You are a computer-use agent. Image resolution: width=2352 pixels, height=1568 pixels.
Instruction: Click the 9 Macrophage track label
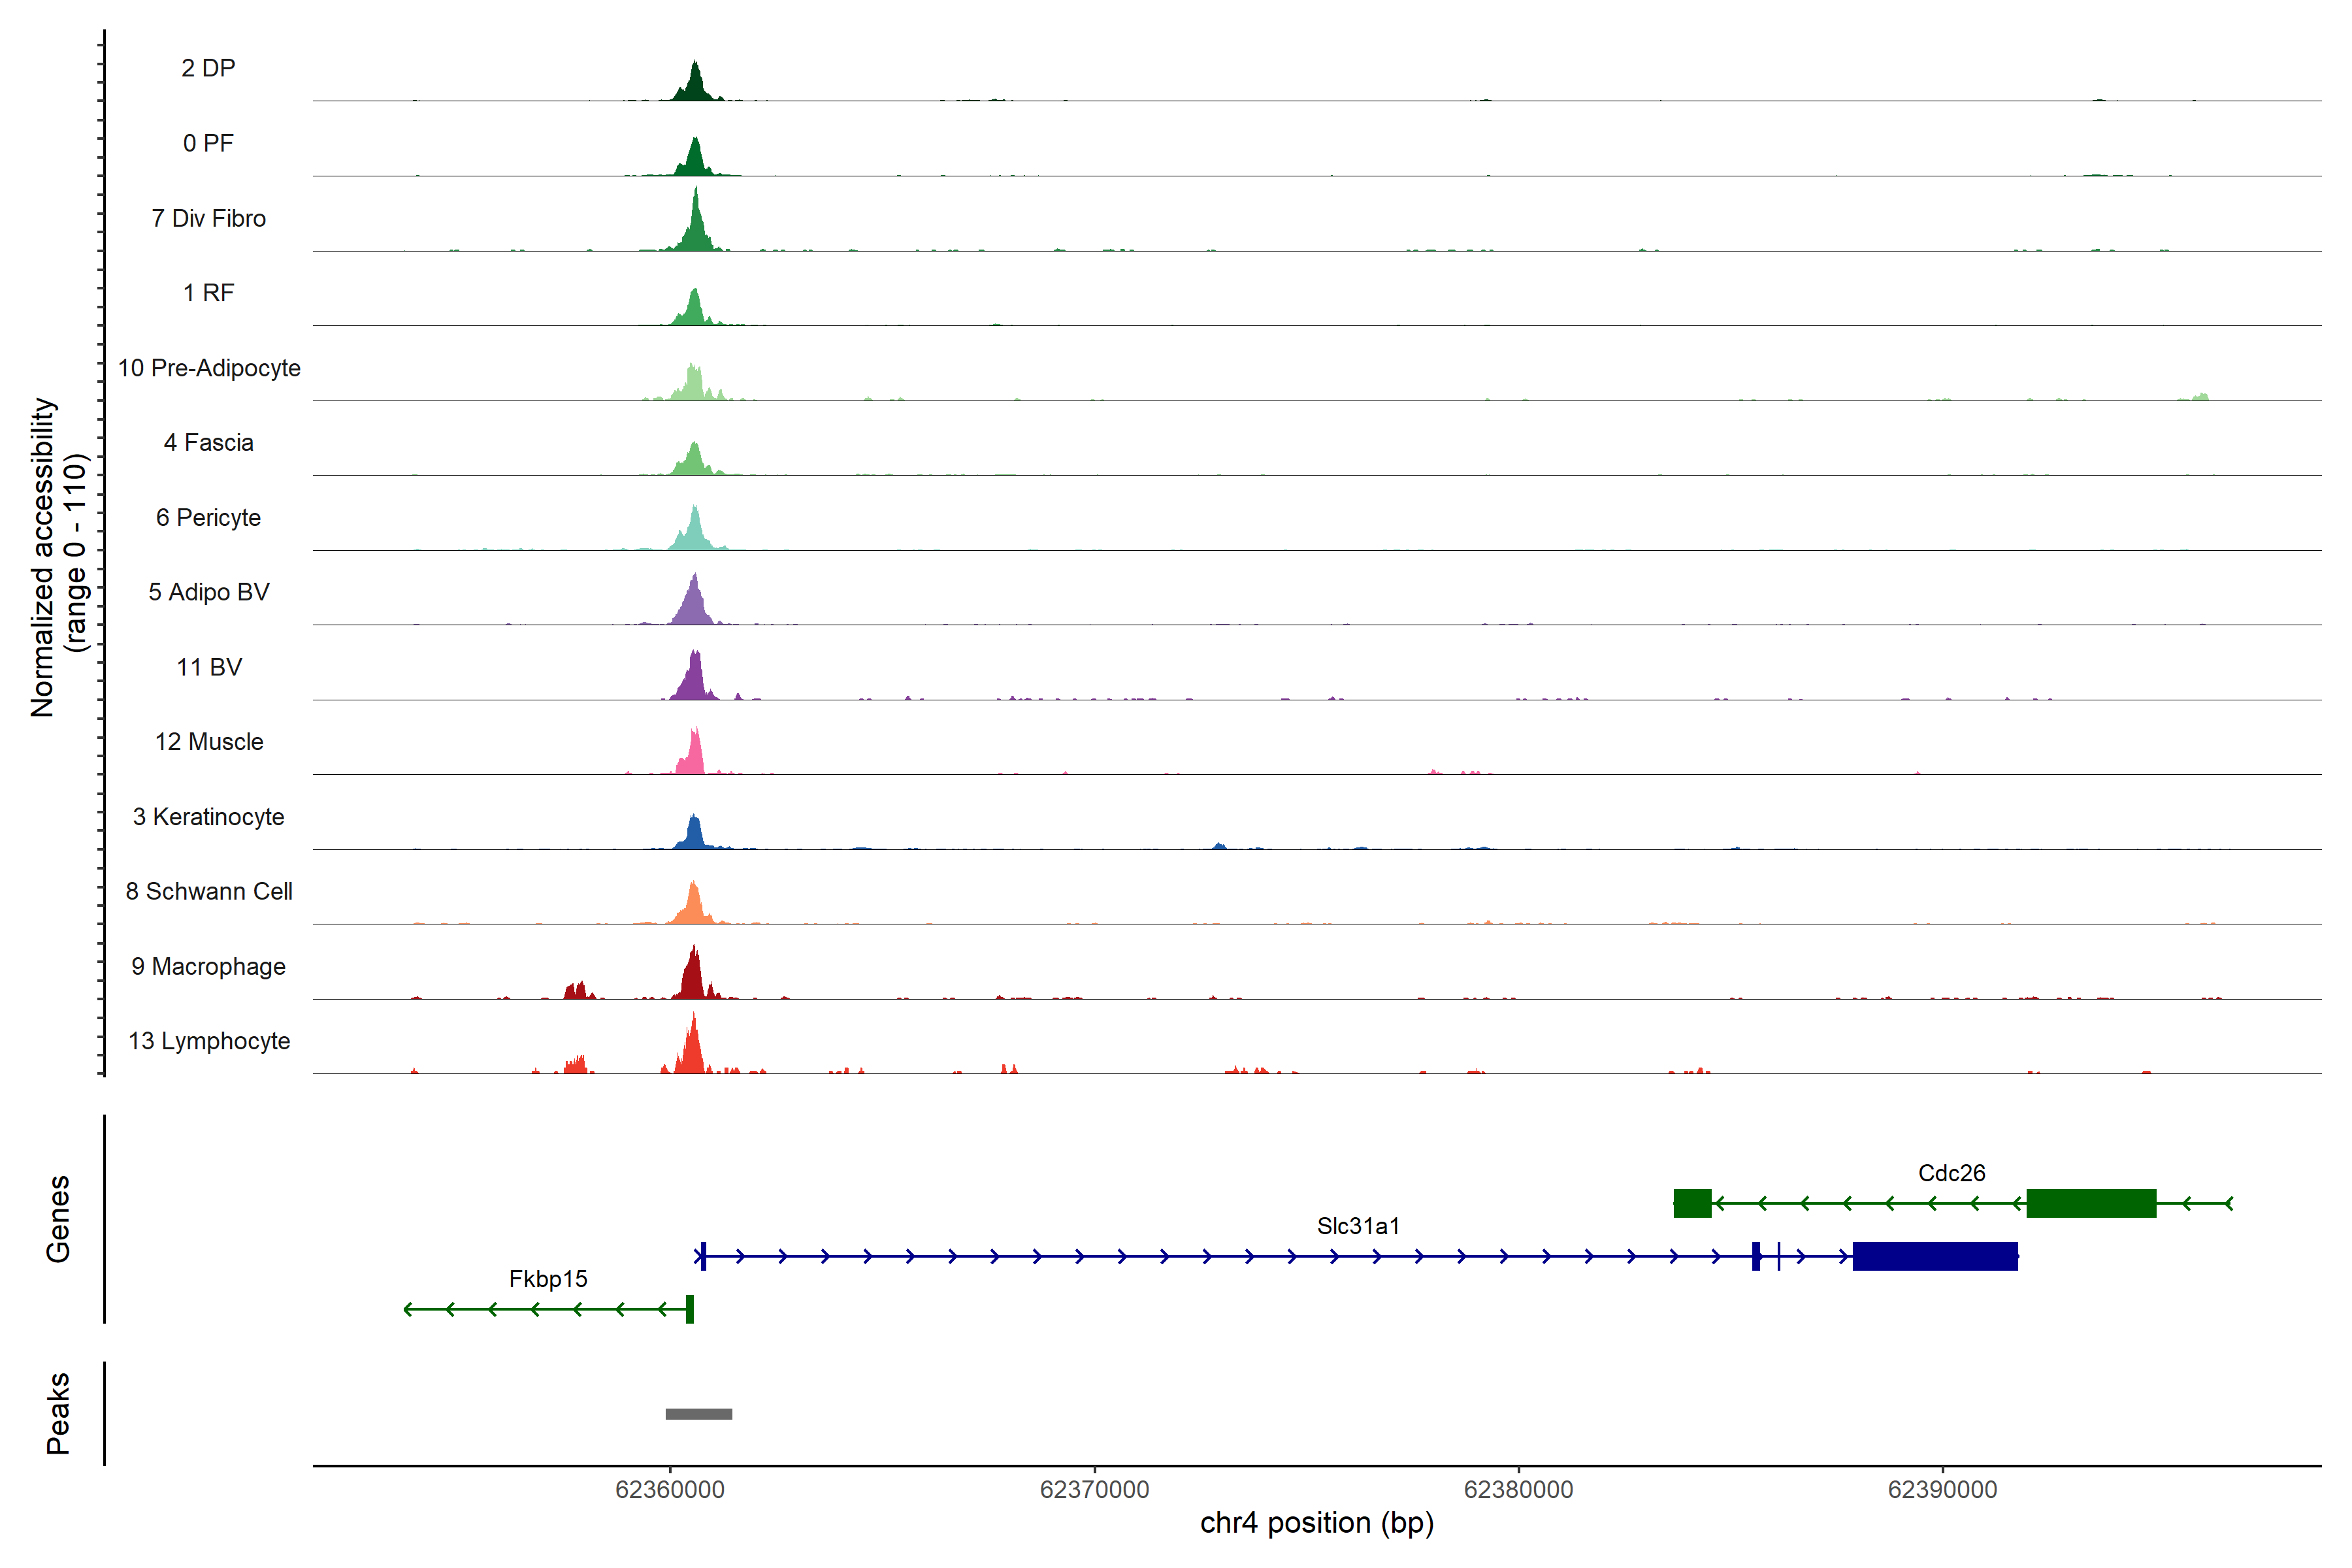click(x=208, y=966)
